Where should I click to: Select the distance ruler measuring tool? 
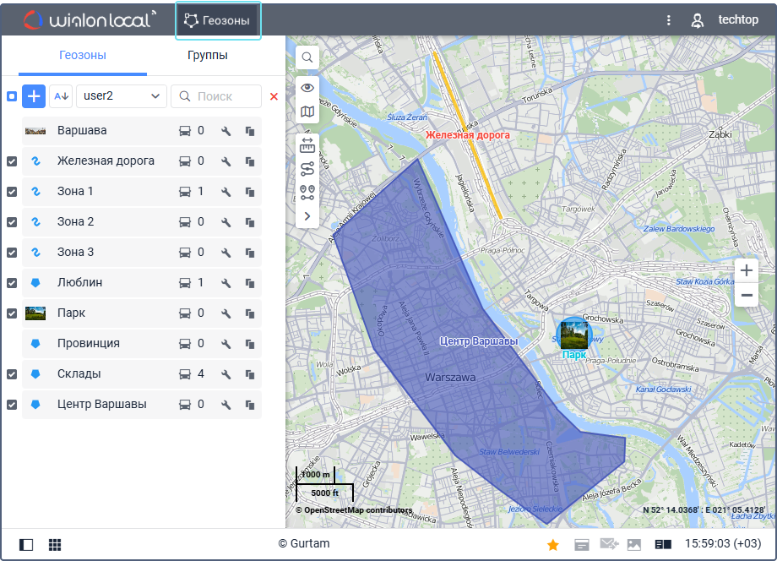coord(307,144)
